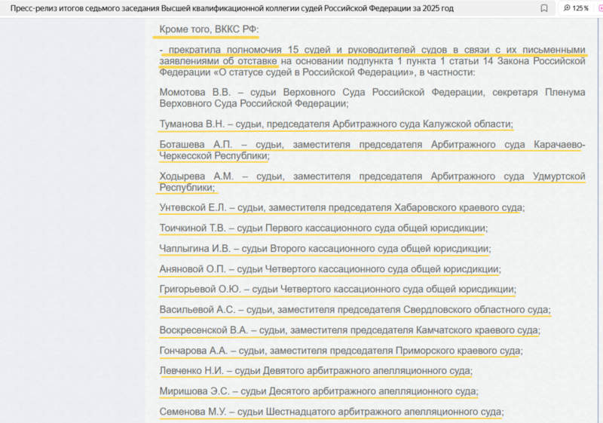Click the bookmark icon in the address bar
603x423 pixels.
(544, 8)
